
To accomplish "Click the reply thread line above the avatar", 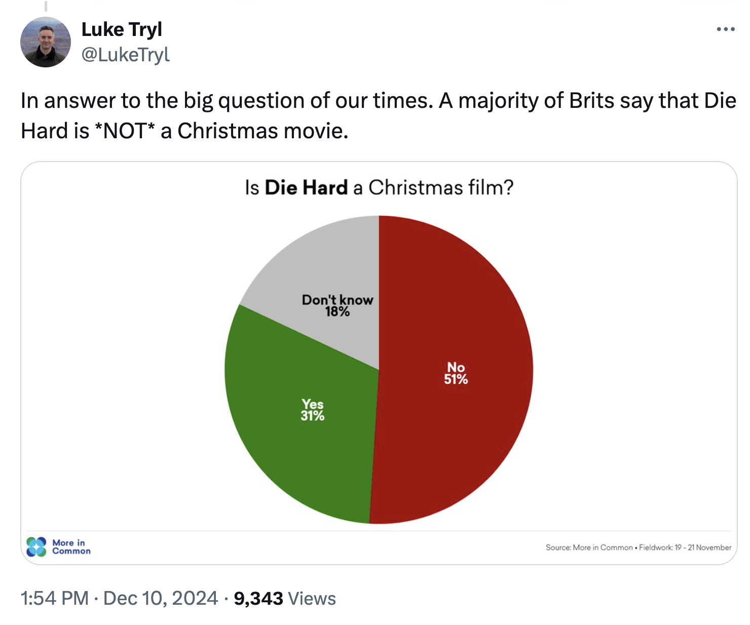I will click(x=46, y=6).
